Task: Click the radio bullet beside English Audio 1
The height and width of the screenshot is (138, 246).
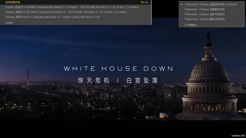Action: coord(3,7)
